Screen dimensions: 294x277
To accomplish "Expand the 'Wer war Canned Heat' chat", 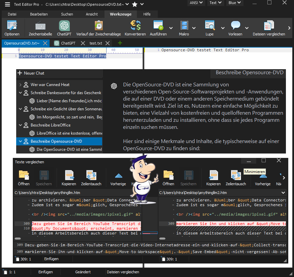I will (21, 85).
